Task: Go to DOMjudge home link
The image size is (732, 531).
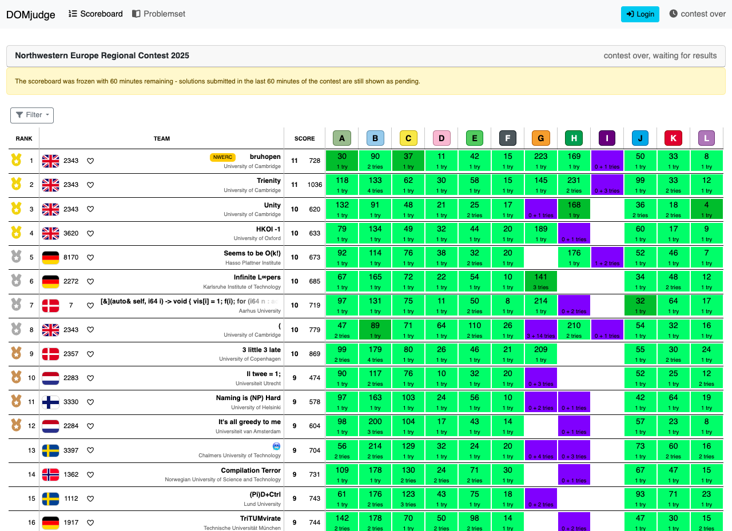Action: coord(31,14)
